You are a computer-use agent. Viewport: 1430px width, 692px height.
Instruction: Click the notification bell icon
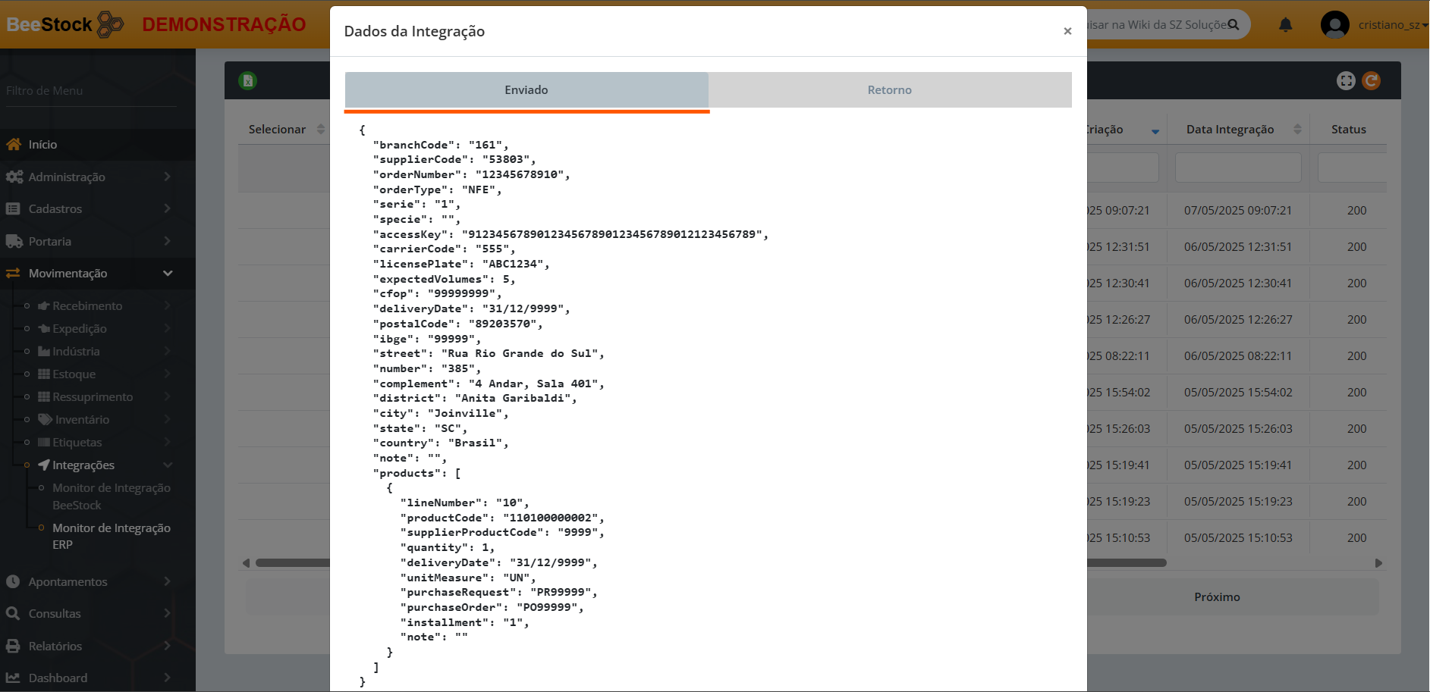[x=1285, y=25]
